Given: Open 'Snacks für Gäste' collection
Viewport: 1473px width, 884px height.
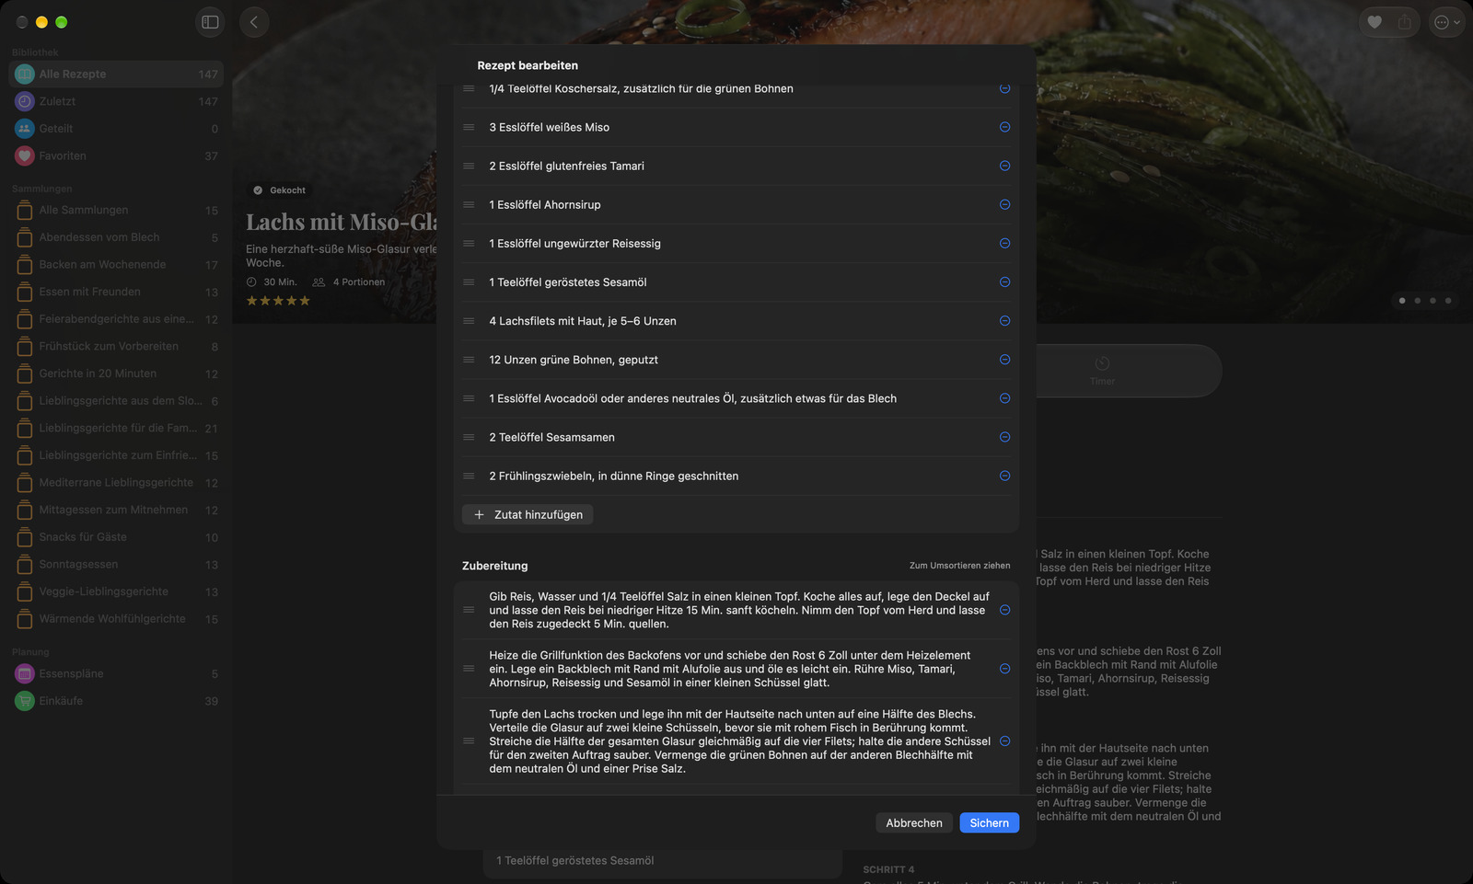Looking at the screenshot, I should (x=116, y=537).
